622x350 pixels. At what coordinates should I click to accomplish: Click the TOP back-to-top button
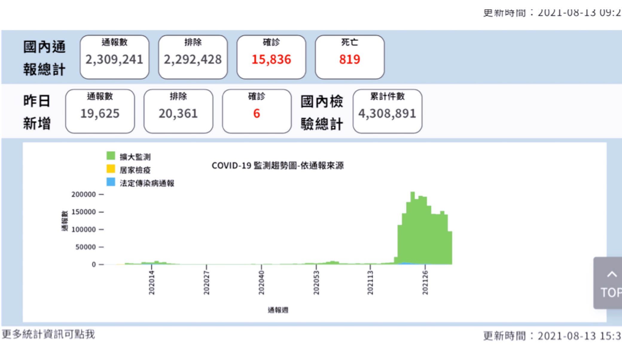coord(608,283)
